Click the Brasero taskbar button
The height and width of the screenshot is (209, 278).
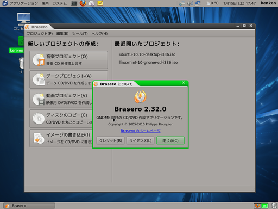point(29,206)
